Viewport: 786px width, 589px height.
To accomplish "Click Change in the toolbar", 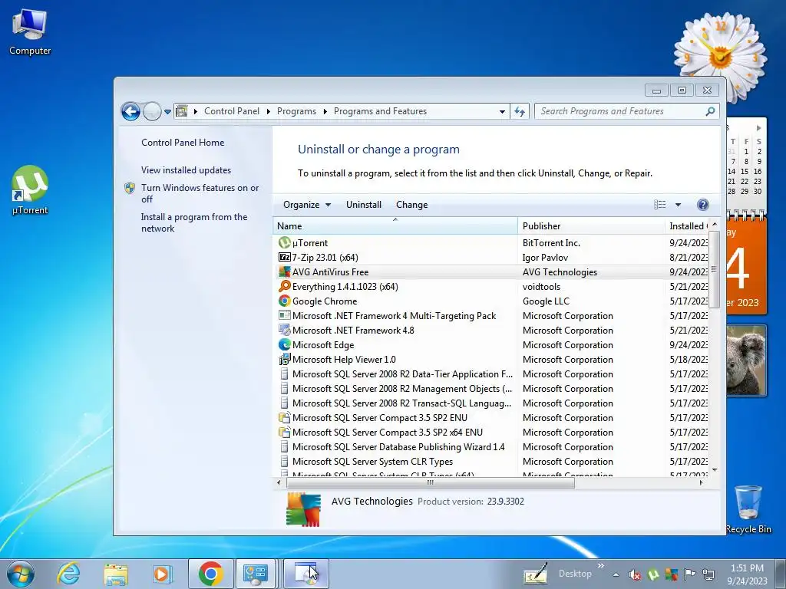I will pos(411,204).
